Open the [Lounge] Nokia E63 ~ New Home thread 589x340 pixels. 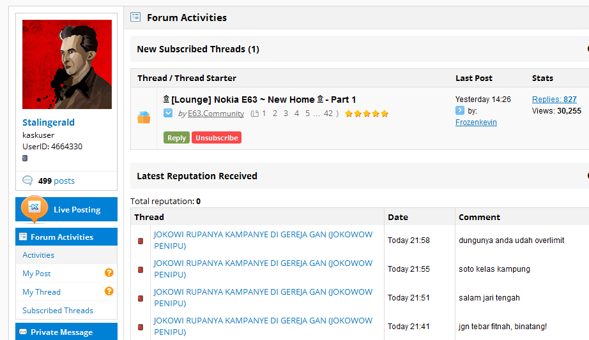click(259, 100)
